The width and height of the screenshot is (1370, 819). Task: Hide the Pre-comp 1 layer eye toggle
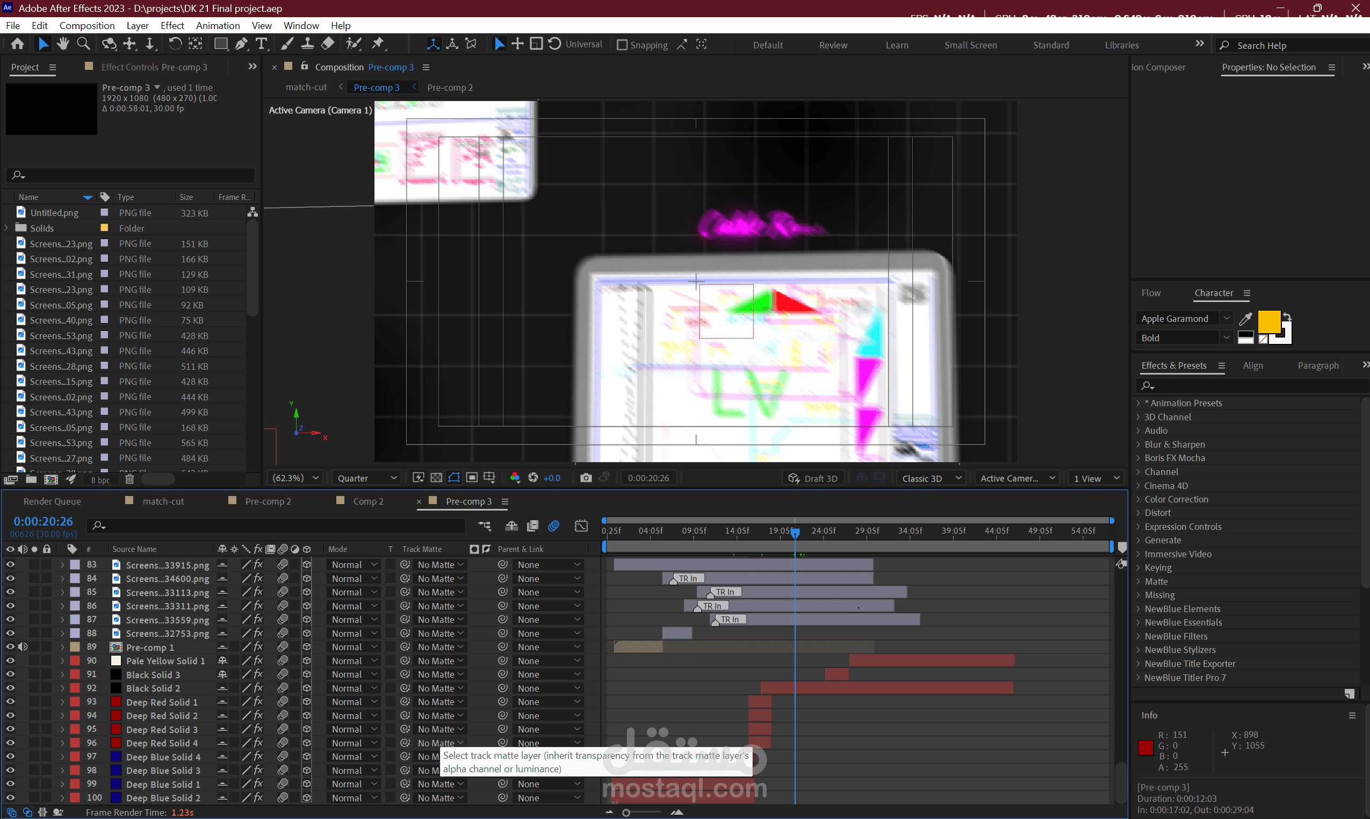point(10,647)
